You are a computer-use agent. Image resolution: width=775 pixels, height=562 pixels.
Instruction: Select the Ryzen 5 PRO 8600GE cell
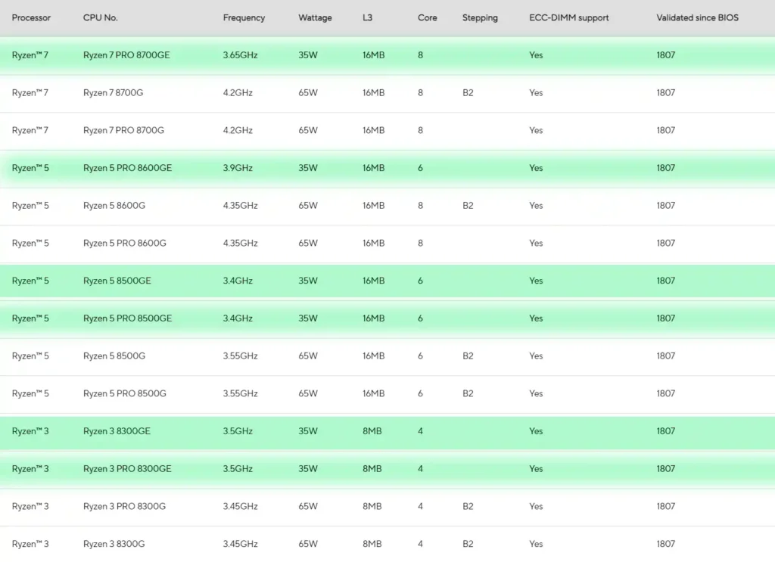(x=127, y=168)
